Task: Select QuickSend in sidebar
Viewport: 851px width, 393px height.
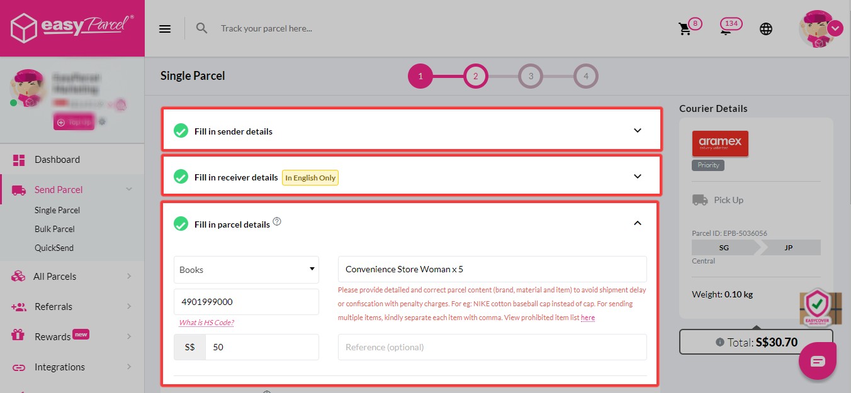Action: (54, 248)
